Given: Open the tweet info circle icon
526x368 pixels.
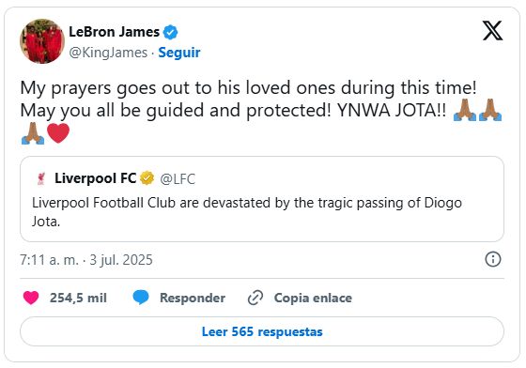Looking at the screenshot, I should coord(493,259).
